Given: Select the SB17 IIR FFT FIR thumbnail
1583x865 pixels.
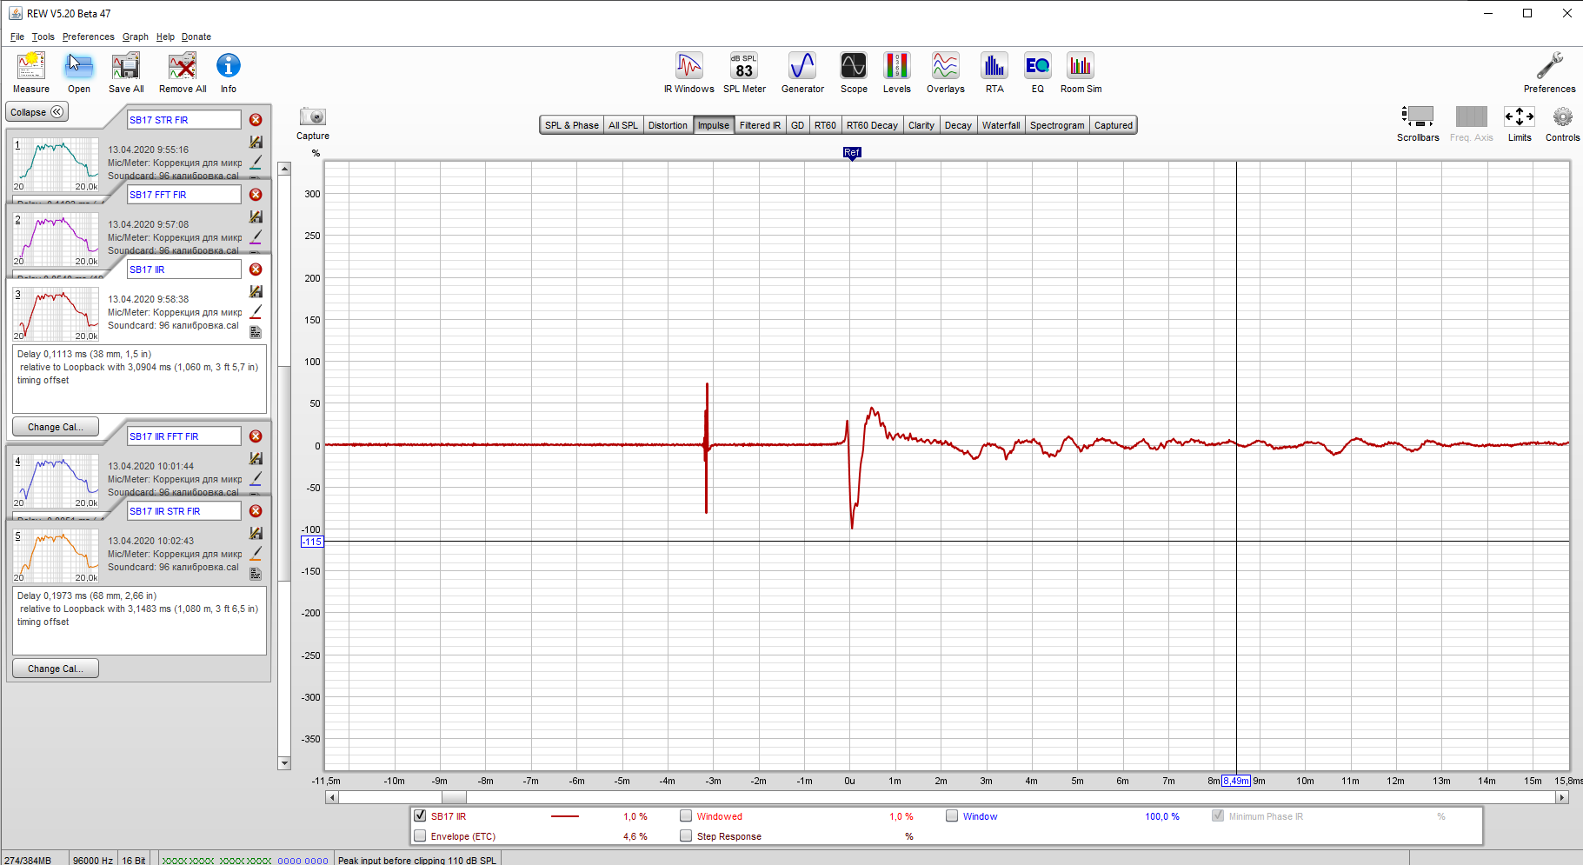Looking at the screenshot, I should (57, 481).
